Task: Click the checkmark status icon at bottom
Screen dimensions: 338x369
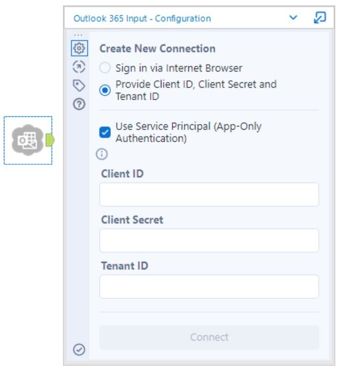Action: tap(79, 350)
